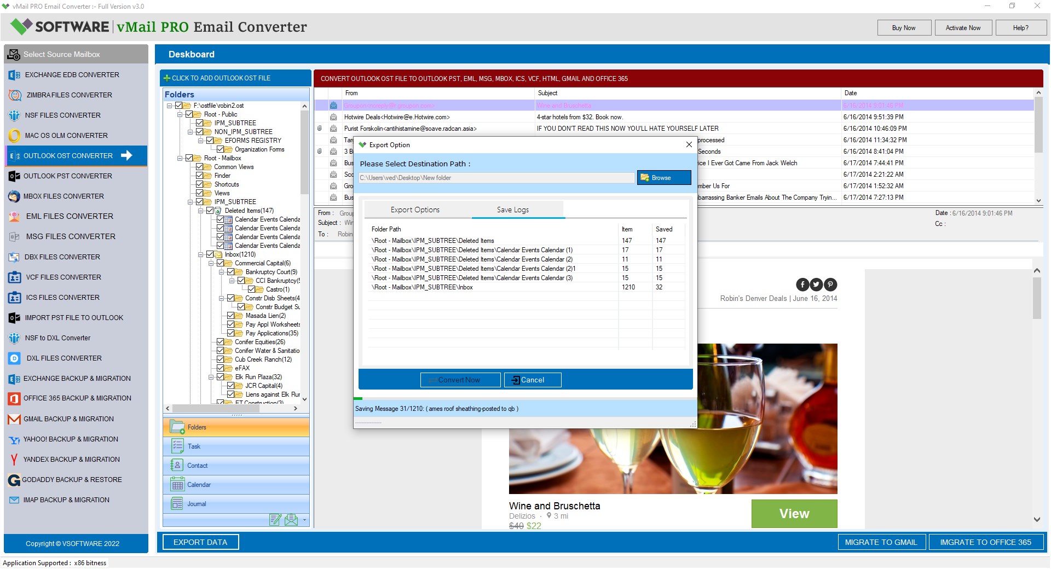Image resolution: width=1051 pixels, height=569 pixels.
Task: Click the email preview vertical scrollbar thumb
Action: 1037,298
